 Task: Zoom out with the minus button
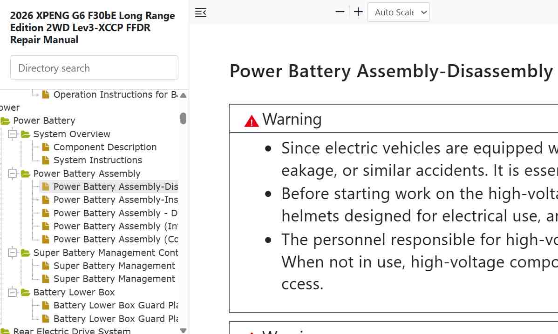[340, 12]
